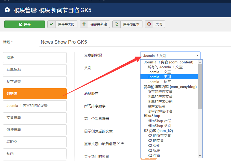Click the 显示创建后的文章 label
This screenshot has width=231, height=161.
(98, 131)
